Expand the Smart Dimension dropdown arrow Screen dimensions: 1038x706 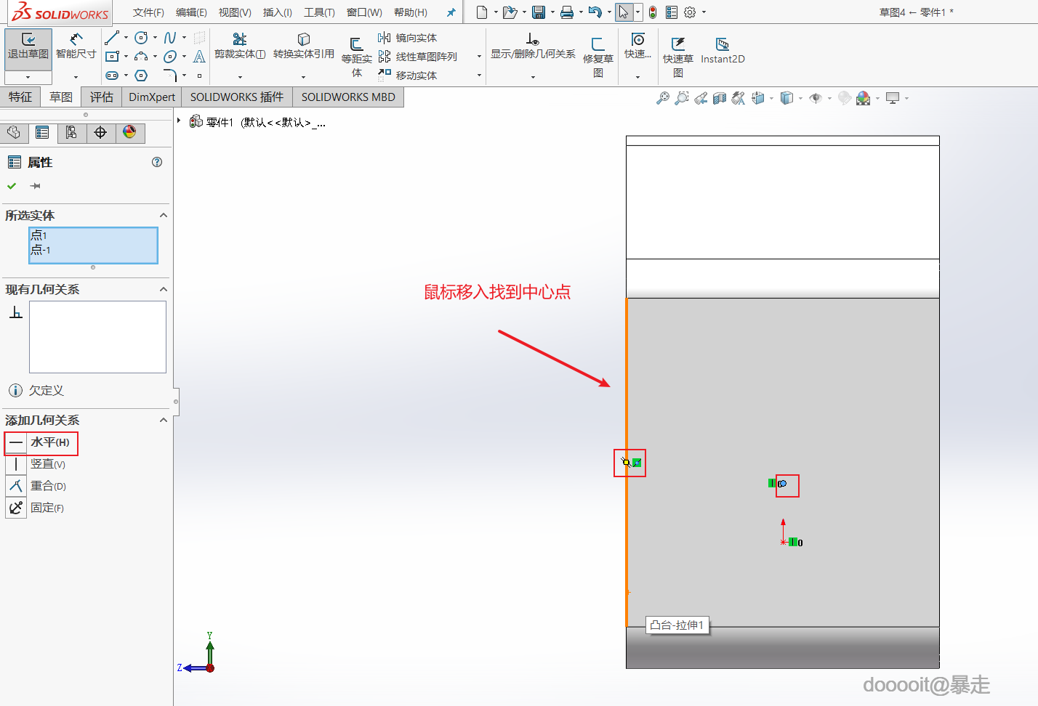coord(76,77)
